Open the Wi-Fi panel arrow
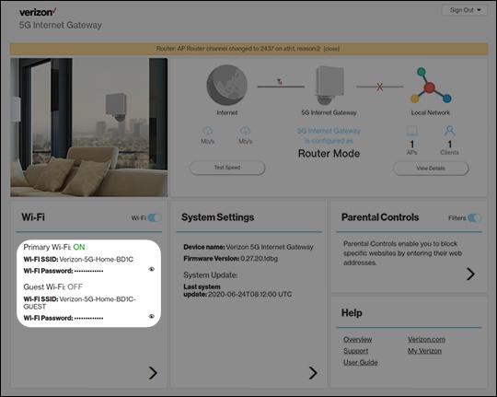 point(153,373)
